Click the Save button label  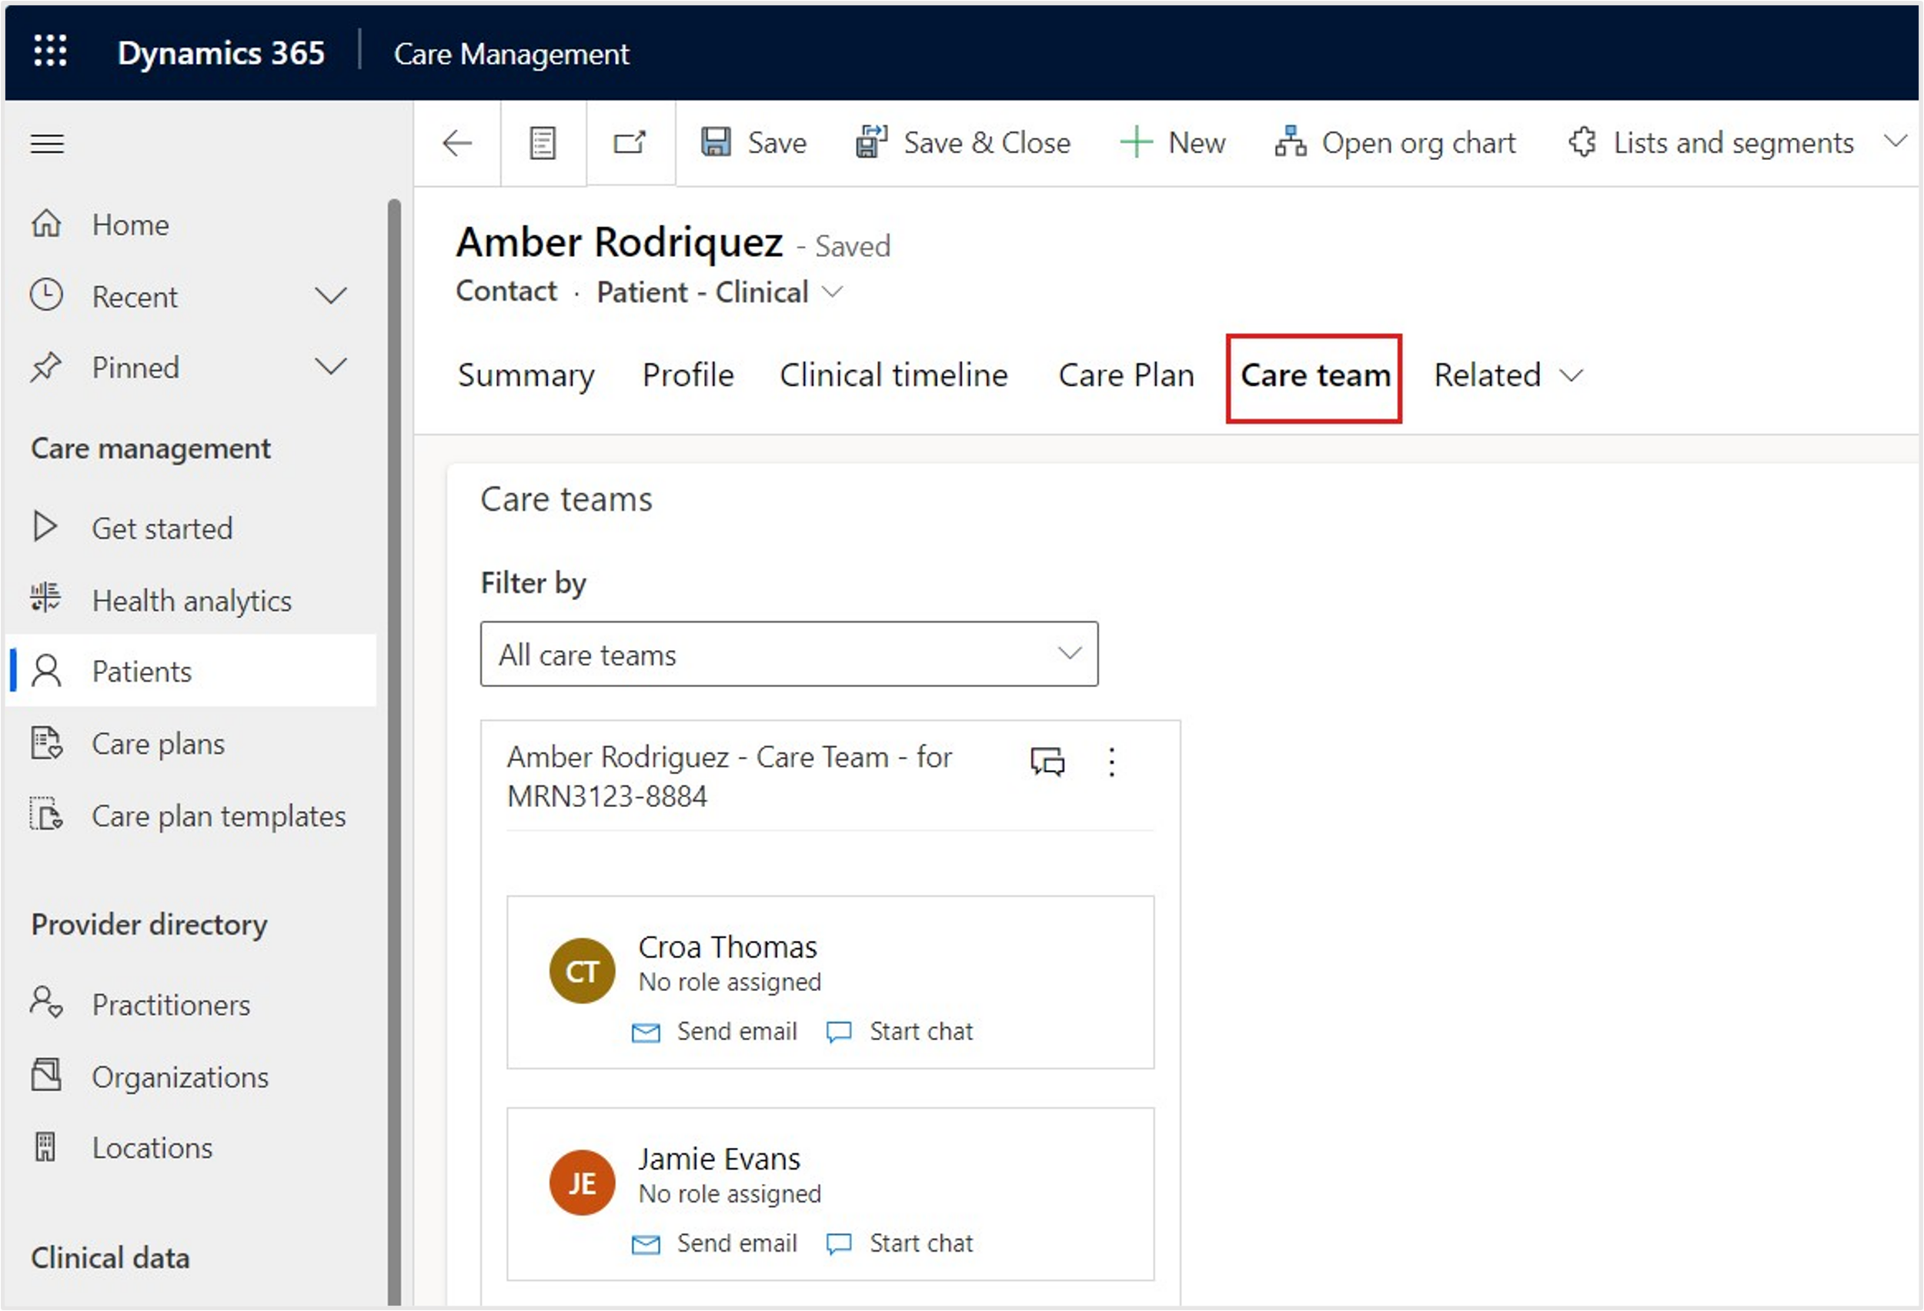click(777, 142)
